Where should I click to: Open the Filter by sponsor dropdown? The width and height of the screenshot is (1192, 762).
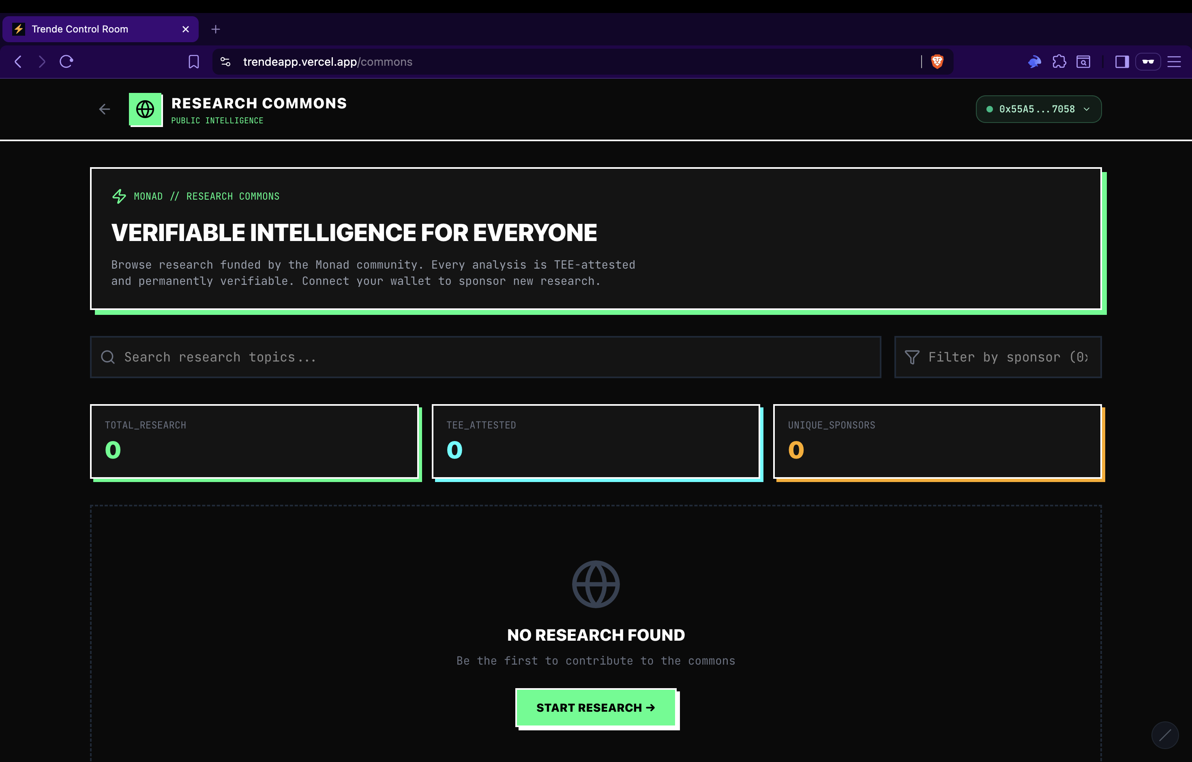(997, 357)
